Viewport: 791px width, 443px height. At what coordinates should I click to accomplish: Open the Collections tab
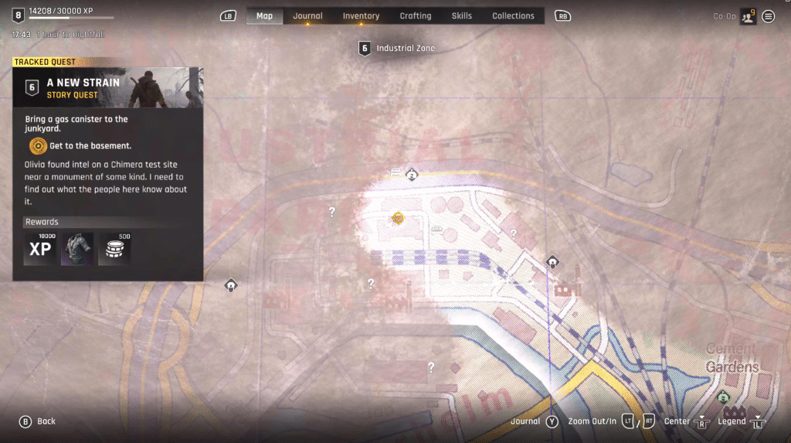tap(513, 16)
